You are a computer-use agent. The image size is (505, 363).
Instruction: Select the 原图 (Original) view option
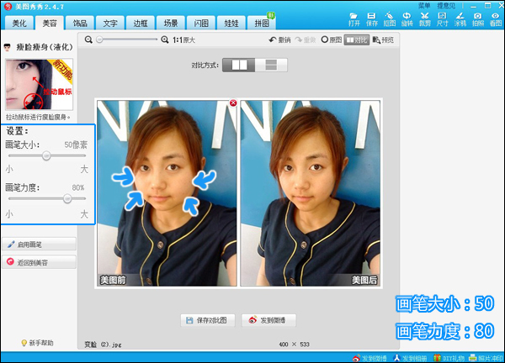(331, 39)
